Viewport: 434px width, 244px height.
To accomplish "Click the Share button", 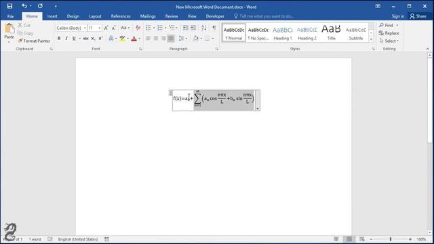I will (x=418, y=16).
